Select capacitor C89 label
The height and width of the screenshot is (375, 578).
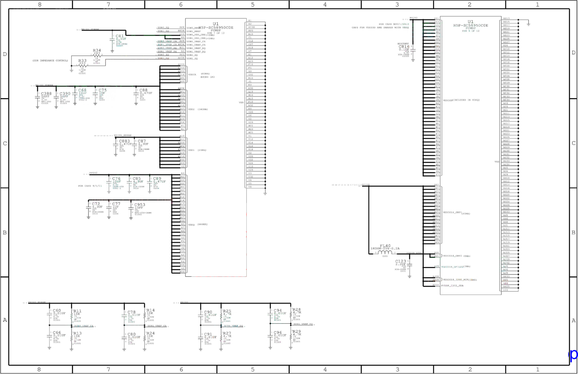pyautogui.click(x=157, y=179)
